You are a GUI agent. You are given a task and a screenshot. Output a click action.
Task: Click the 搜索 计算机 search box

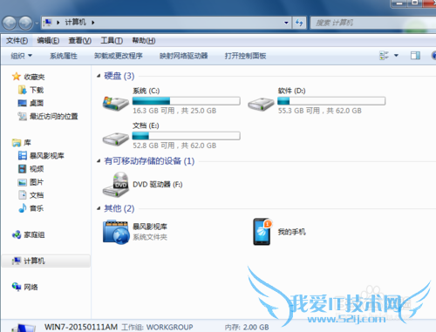(372, 23)
